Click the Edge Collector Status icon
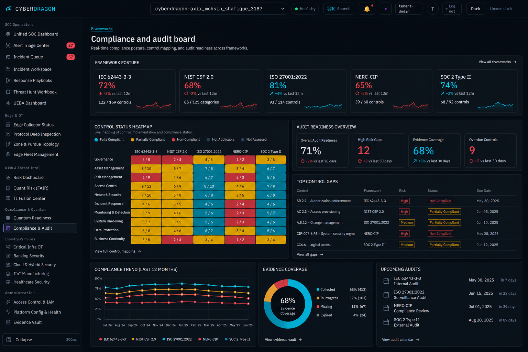This screenshot has height=352, width=528. click(x=8, y=125)
